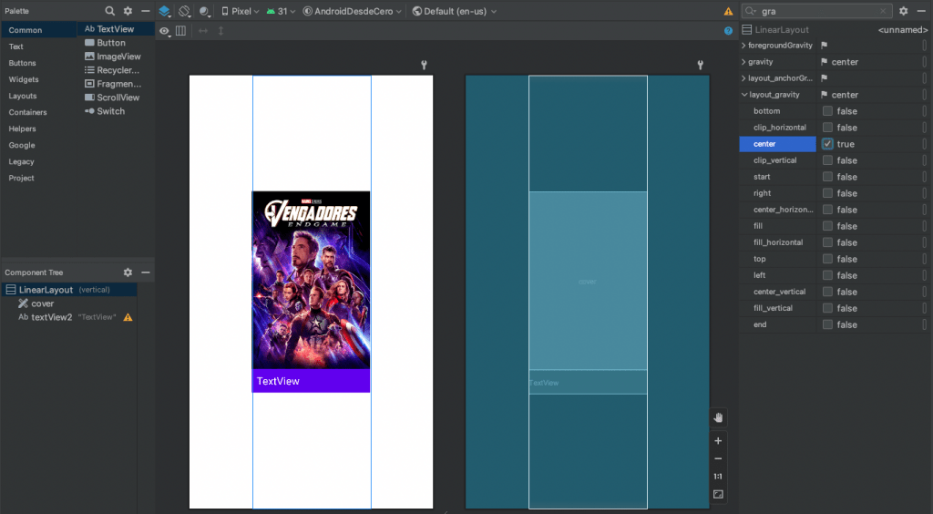Expand the foregroundGravity attribute
Image resolution: width=933 pixels, height=514 pixels.
743,46
